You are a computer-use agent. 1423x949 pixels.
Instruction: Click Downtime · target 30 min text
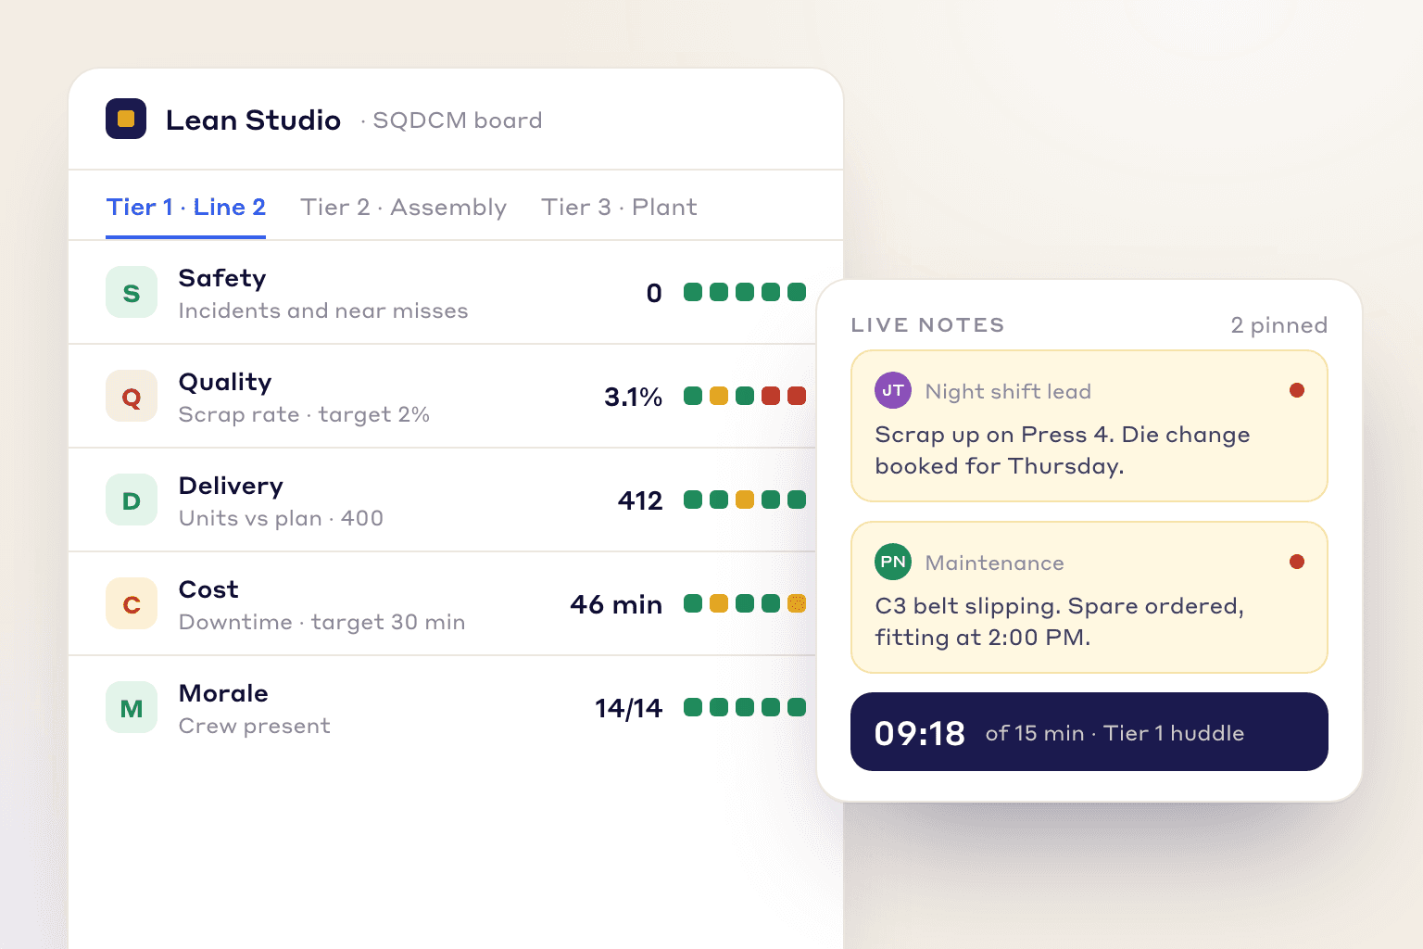321,622
